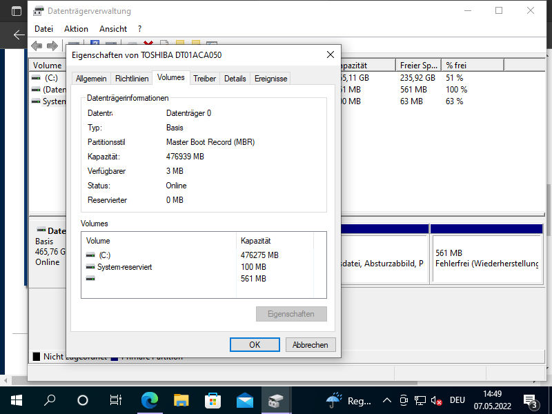Click the 63 % free cell
The height and width of the screenshot is (414, 552).
455,101
